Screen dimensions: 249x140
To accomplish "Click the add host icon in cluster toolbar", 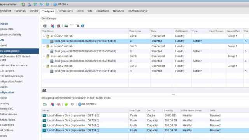I will 23,4.
